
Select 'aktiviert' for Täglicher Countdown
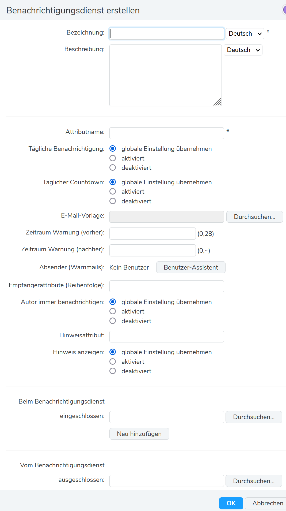pos(113,191)
